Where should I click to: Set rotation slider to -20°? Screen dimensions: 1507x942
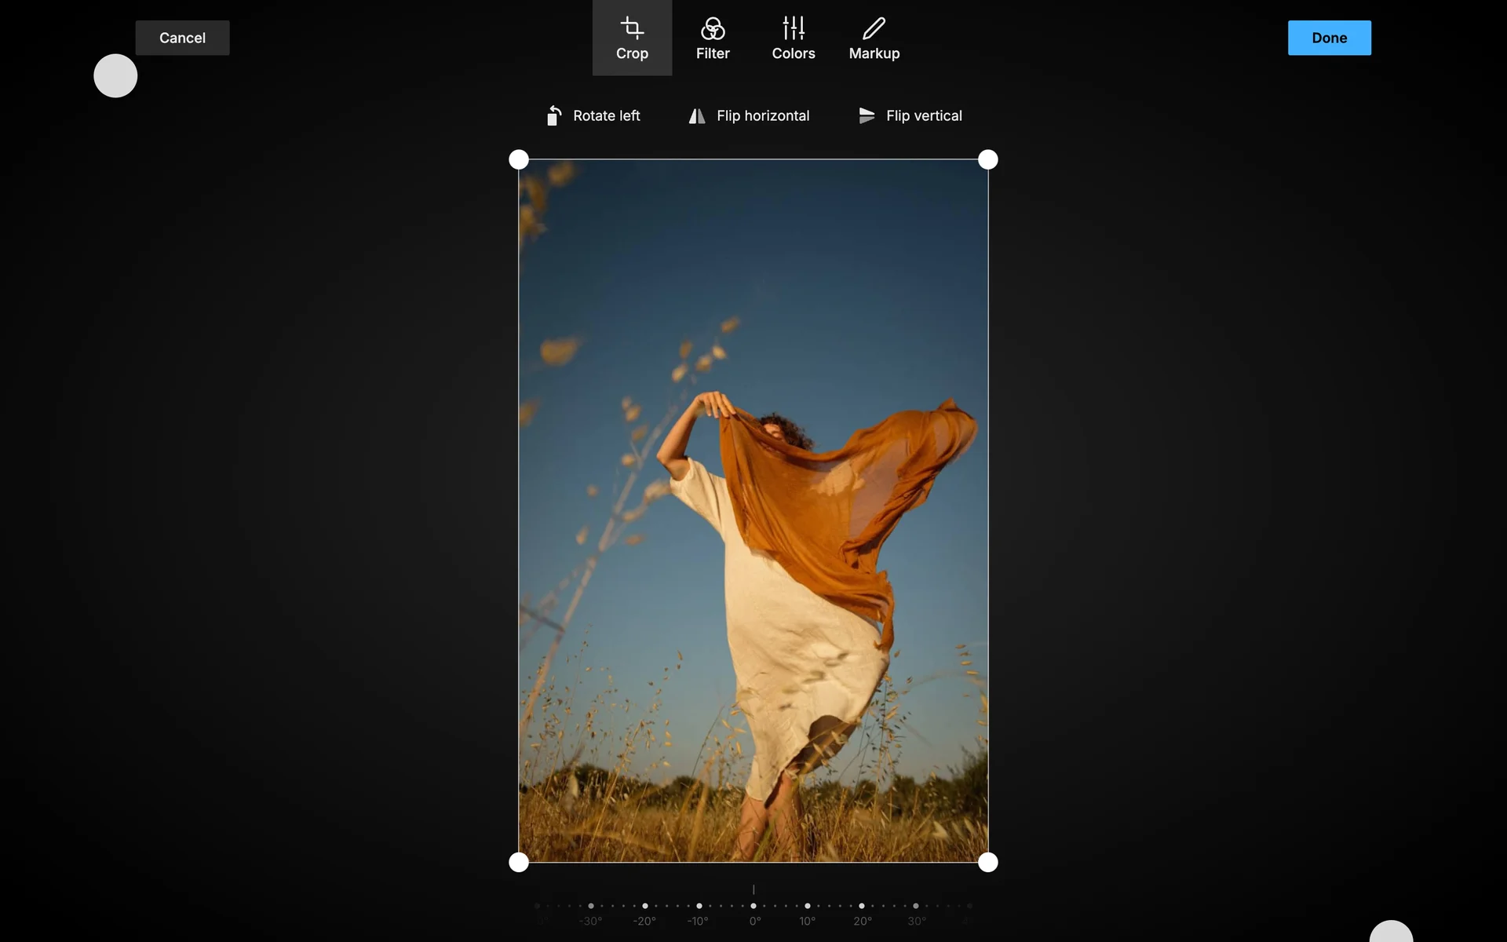coord(645,907)
